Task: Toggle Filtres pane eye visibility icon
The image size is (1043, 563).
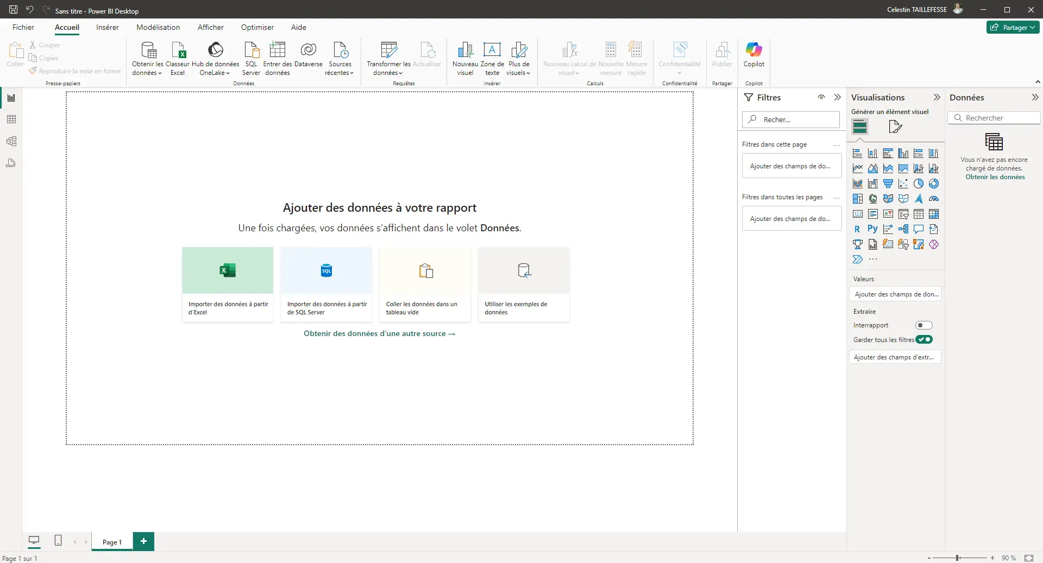Action: click(821, 97)
